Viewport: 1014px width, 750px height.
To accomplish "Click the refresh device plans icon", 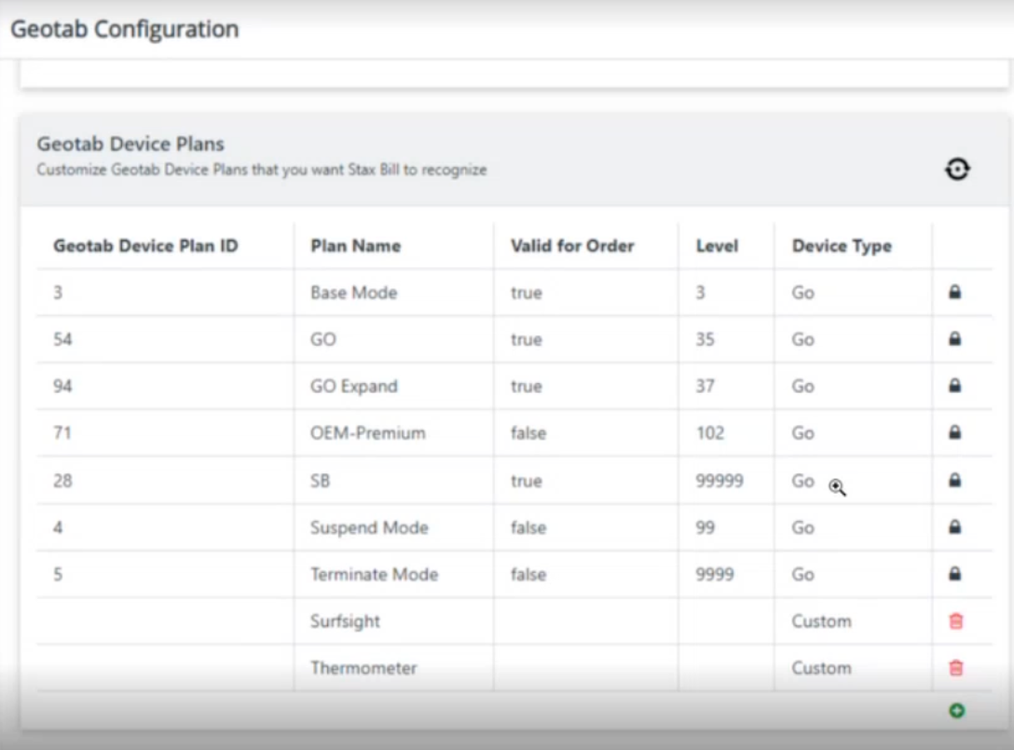I will [957, 170].
